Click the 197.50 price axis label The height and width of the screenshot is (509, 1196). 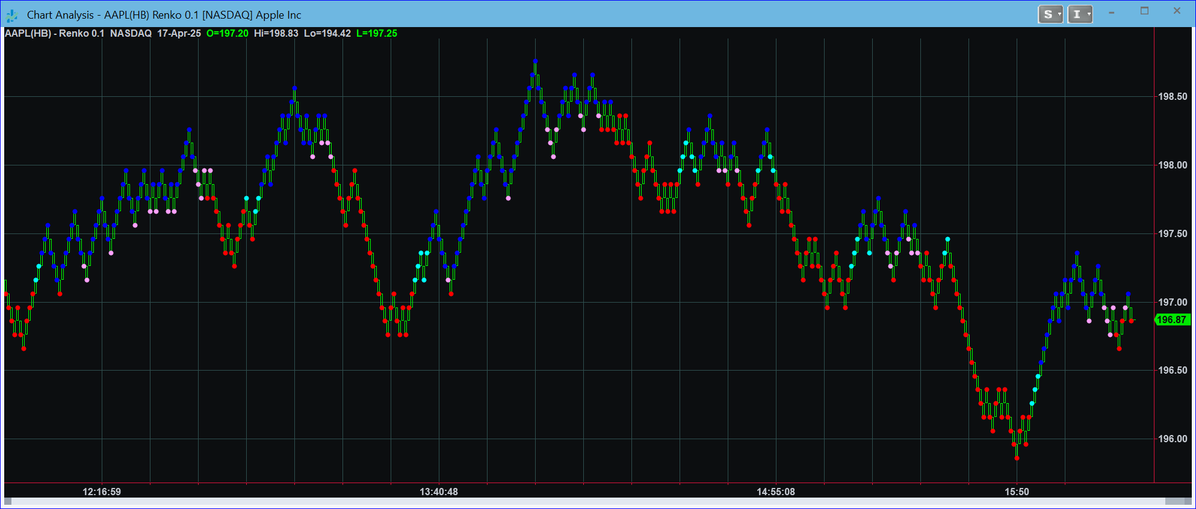(x=1173, y=234)
